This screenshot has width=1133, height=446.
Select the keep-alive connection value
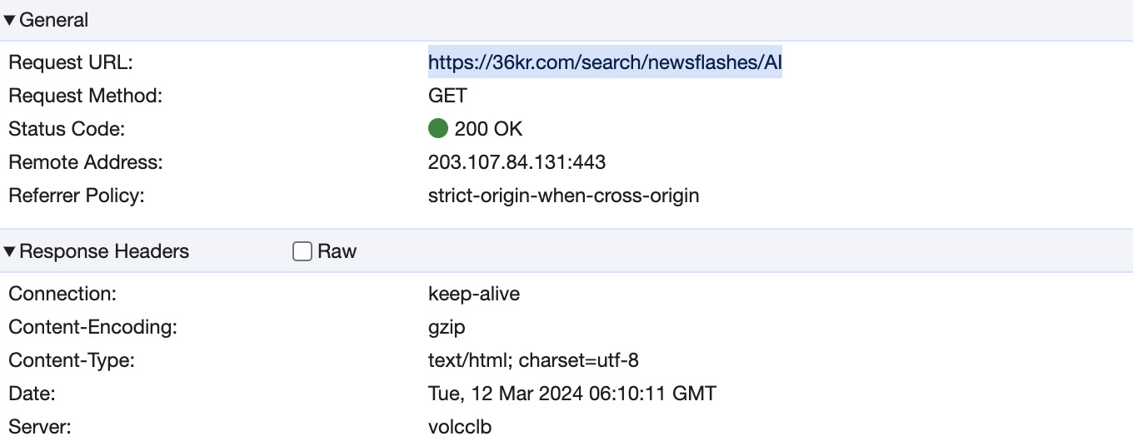pyautogui.click(x=473, y=294)
